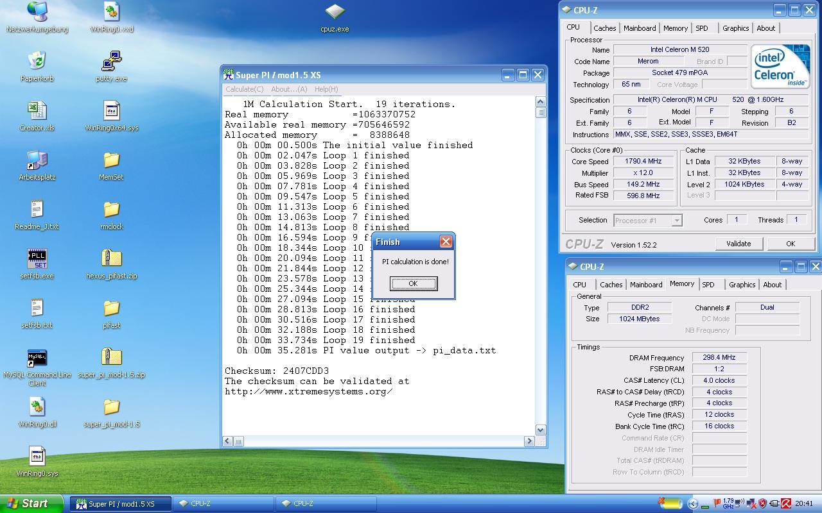Click the Avira antivirus tray icon
This screenshot has width=822, height=513.
(785, 503)
